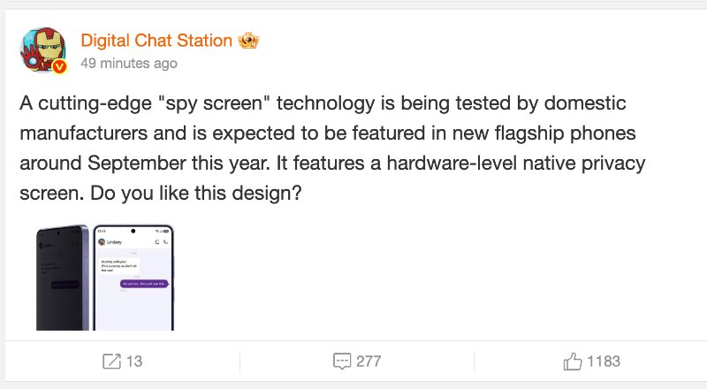Click the post text about spy screen
707x389 pixels.
pyautogui.click(x=323, y=147)
